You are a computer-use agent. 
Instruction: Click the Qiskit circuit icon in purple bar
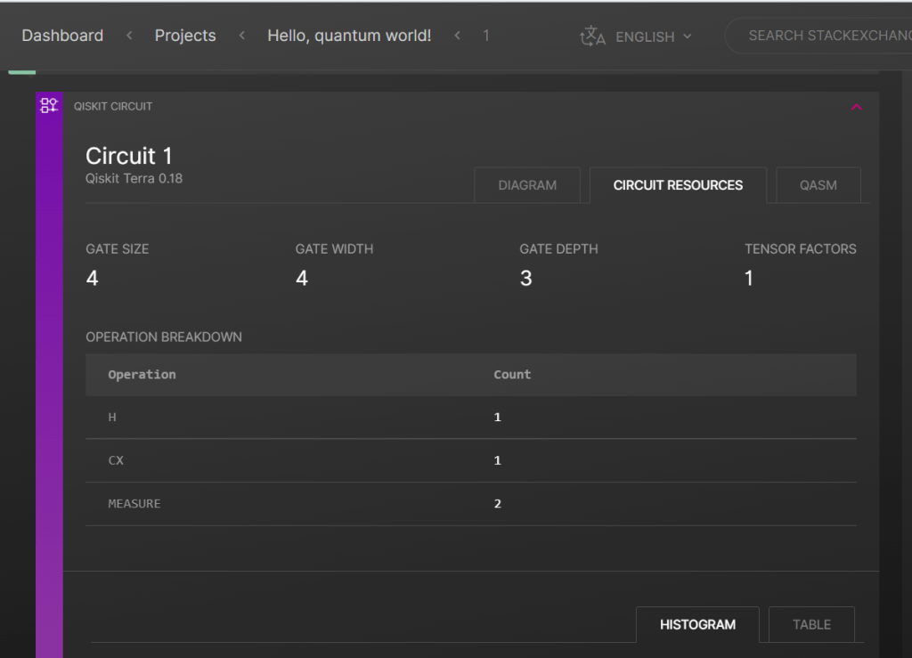pyautogui.click(x=49, y=106)
